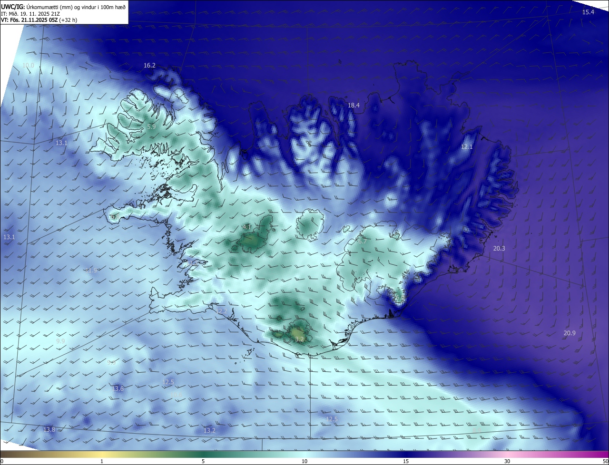The height and width of the screenshot is (465, 609).
Task: Click the 16.2 value northwest of the Westfjords
Action: click(x=149, y=65)
